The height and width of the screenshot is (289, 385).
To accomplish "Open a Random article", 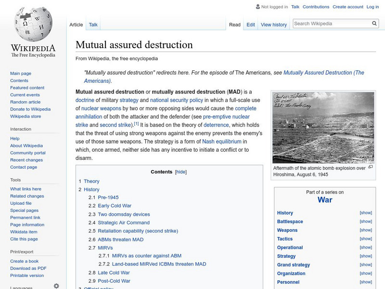I will coord(26,102).
